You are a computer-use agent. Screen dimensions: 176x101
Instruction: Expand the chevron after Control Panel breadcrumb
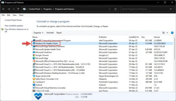pyautogui.click(x=42, y=9)
